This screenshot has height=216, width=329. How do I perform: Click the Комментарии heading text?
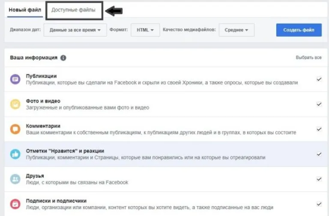[x=43, y=126]
